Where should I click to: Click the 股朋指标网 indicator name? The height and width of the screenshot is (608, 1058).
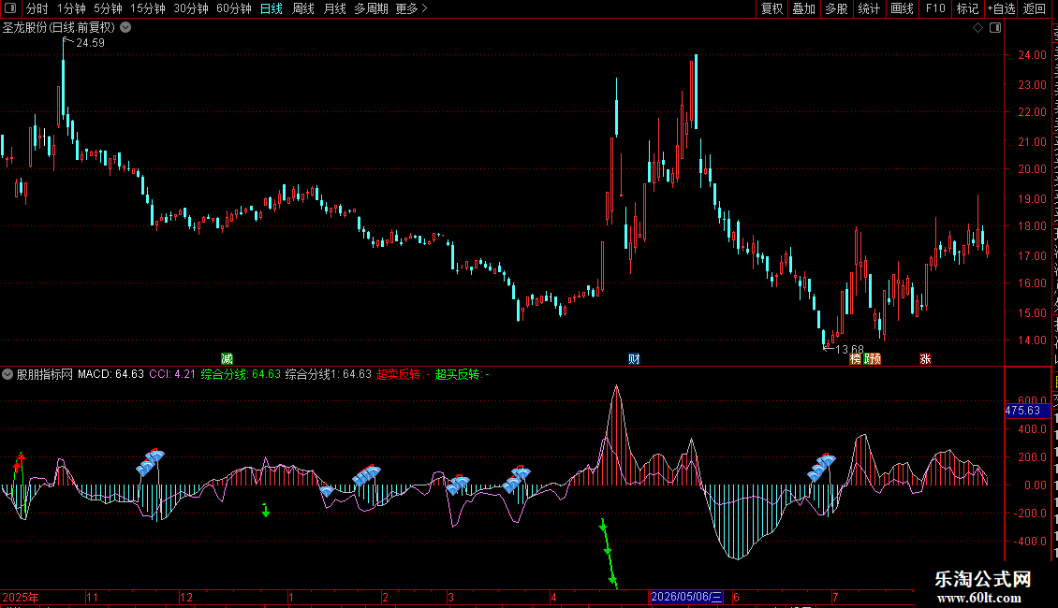45,374
